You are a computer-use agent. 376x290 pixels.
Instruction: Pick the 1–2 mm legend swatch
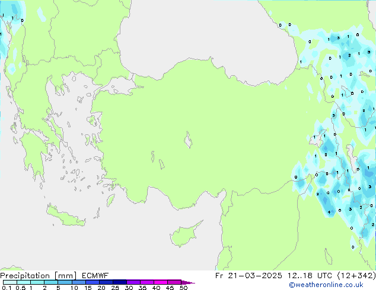[37, 282]
